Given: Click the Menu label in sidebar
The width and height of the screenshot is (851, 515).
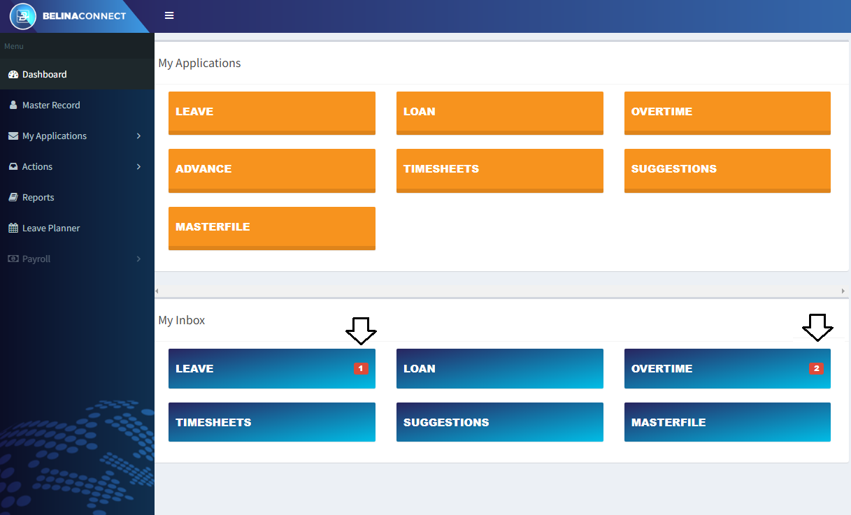Looking at the screenshot, I should pos(14,46).
